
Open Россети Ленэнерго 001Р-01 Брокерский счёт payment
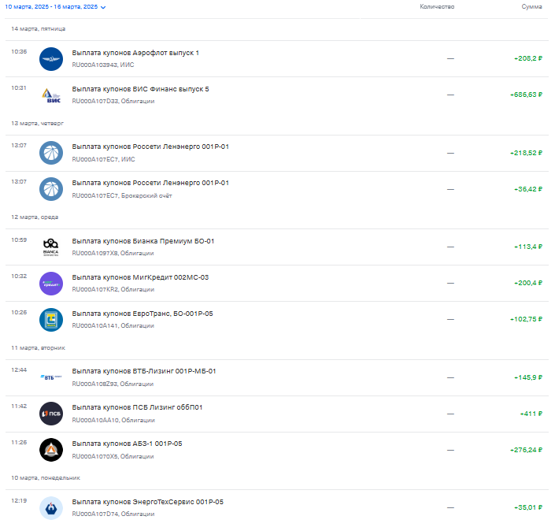(150, 183)
